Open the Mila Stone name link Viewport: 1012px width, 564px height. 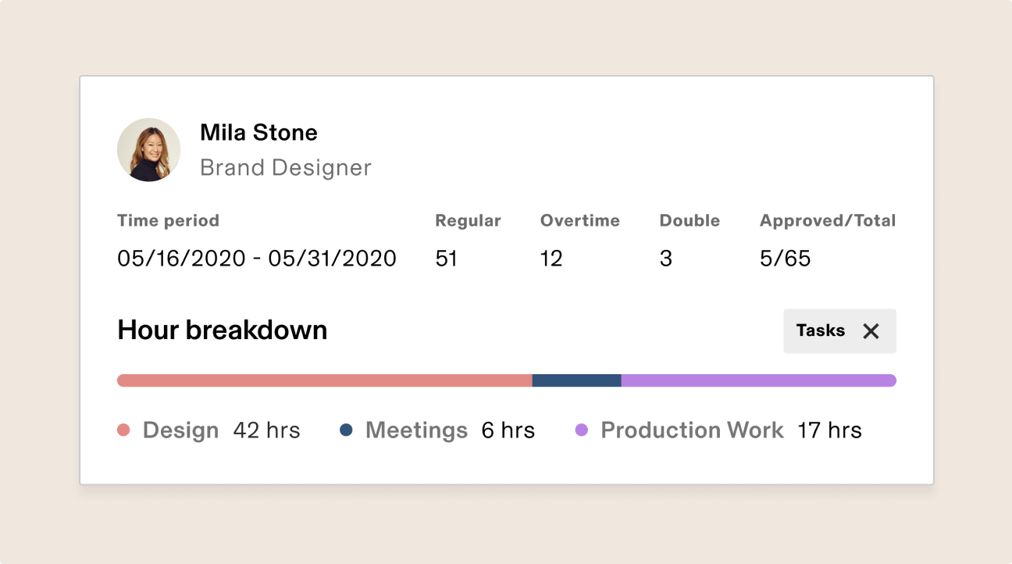click(x=258, y=132)
